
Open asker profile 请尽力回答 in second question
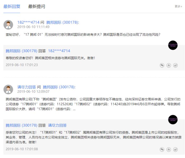pyautogui.click(x=27, y=87)
